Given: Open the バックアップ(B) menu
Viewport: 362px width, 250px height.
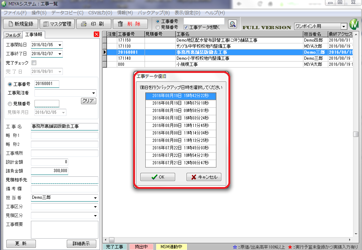Looking at the screenshot, I should point(153,13).
